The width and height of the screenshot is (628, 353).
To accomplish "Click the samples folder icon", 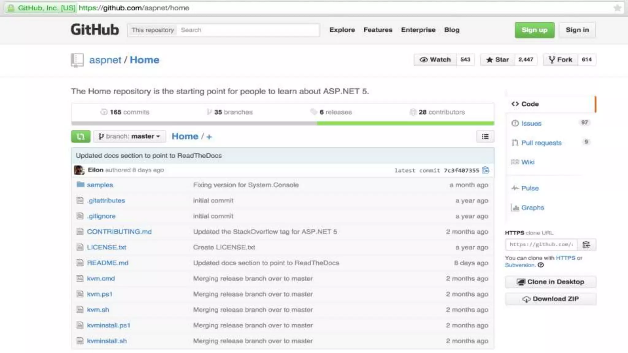I will pyautogui.click(x=80, y=184).
